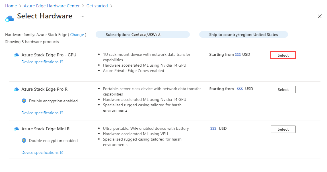Image resolution: width=327 pixels, height=172 pixels.
Task: Click the double encryption shield for Pro R
Action: (24, 101)
